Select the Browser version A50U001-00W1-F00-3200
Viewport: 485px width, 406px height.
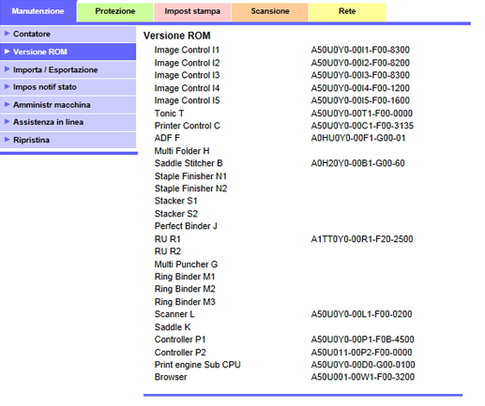[363, 377]
